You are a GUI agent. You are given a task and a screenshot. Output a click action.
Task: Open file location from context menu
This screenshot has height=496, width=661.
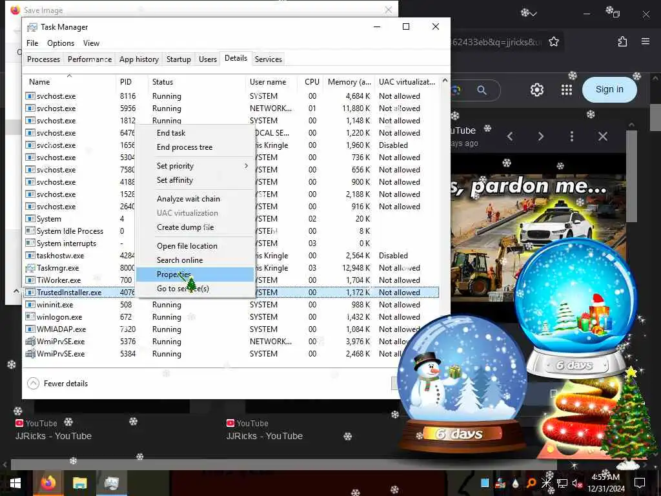pyautogui.click(x=187, y=246)
